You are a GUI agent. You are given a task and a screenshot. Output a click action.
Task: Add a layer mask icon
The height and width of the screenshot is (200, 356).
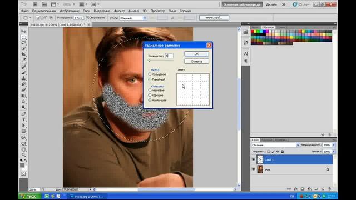point(303,189)
